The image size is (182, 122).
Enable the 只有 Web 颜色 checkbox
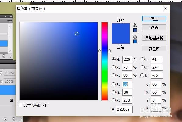(x=21, y=105)
